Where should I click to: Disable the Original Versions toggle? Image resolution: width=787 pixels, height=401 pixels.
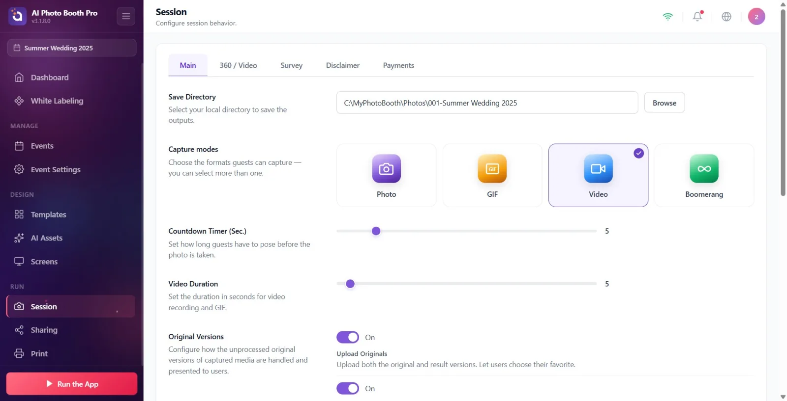tap(348, 337)
